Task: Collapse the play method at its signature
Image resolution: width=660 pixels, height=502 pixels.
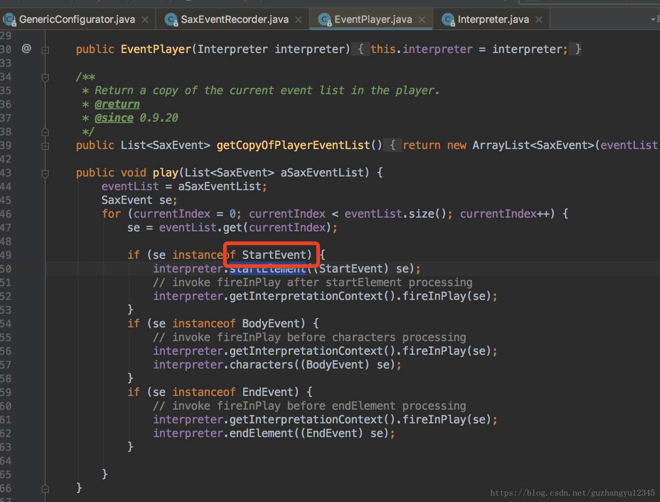Action: tap(45, 174)
